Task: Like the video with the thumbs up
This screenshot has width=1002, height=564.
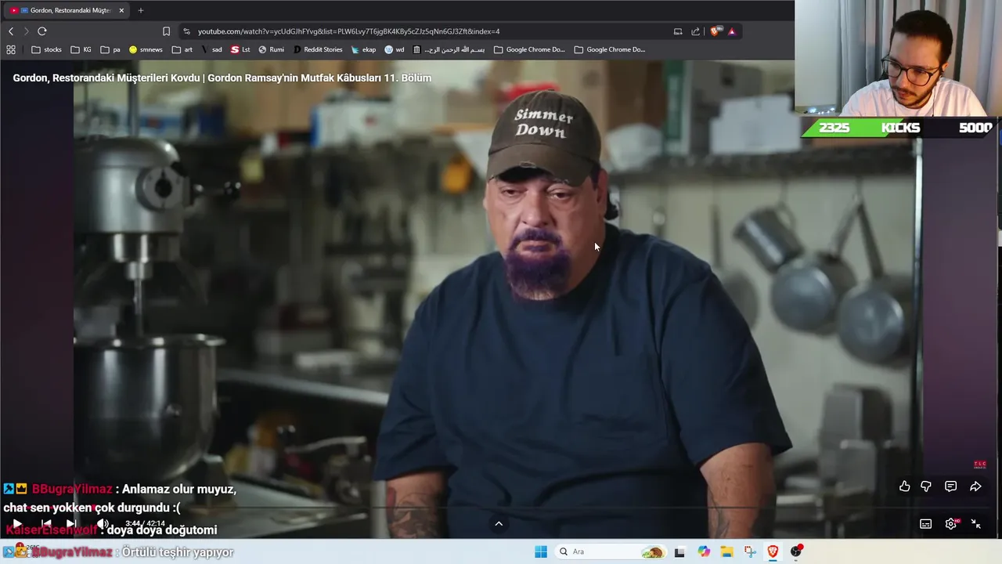Action: click(x=905, y=486)
